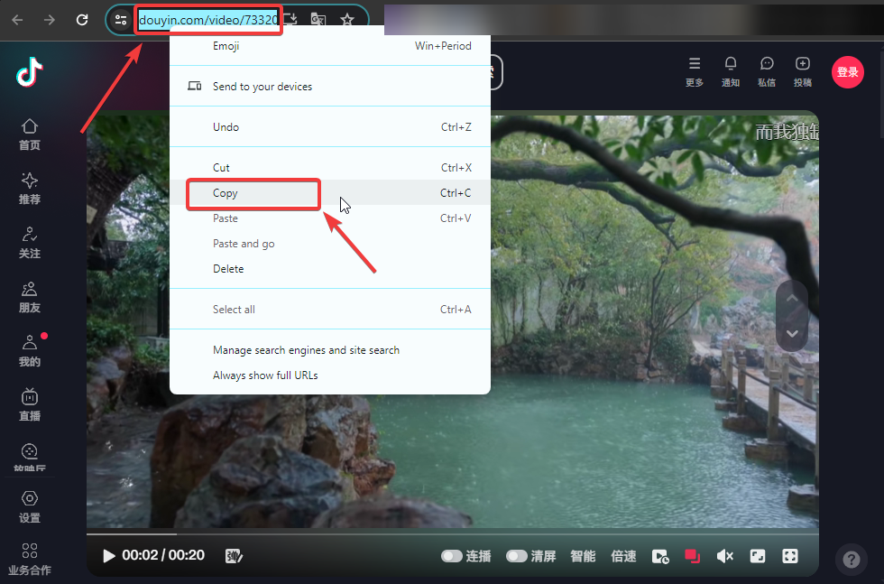Click 智能 quality option
This screenshot has height=584, width=884.
pyautogui.click(x=583, y=556)
